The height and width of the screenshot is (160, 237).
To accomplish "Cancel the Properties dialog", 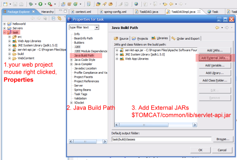I will 222,150.
